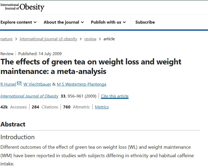Open author R Hursel's profile link

8,84
